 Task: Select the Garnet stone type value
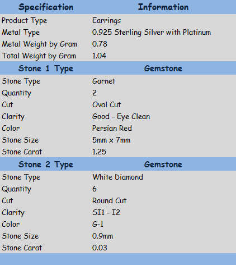[103, 81]
